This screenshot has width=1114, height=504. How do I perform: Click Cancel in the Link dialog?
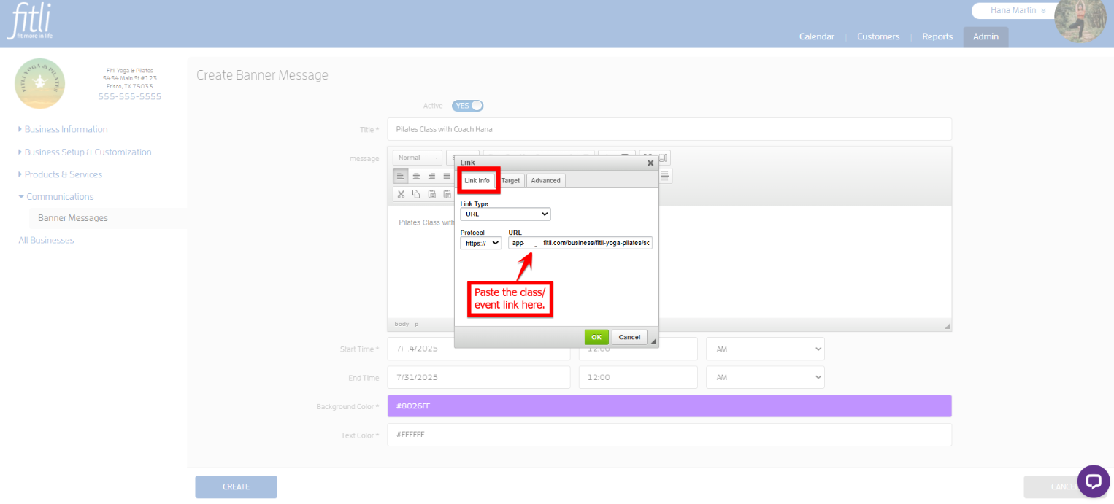(x=629, y=337)
